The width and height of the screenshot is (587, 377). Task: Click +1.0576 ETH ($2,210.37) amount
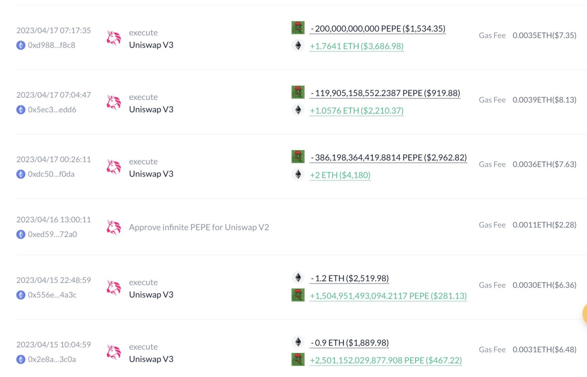click(x=357, y=111)
